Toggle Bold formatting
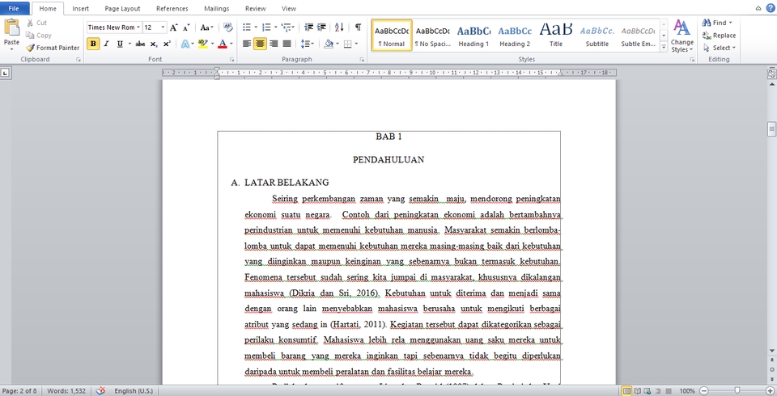 tap(92, 44)
